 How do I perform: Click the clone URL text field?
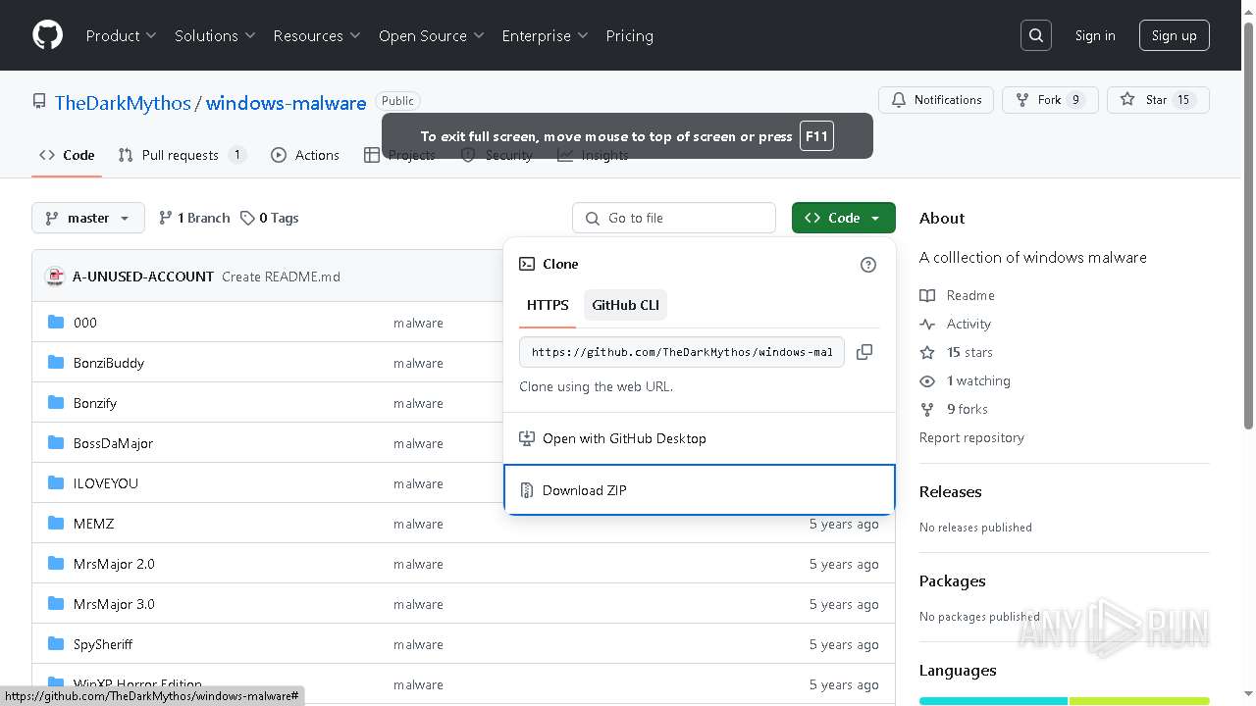coord(682,352)
